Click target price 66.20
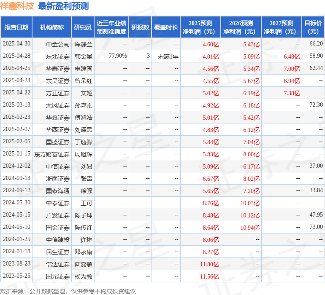Screen dimensions: 325x295 tap(316, 43)
